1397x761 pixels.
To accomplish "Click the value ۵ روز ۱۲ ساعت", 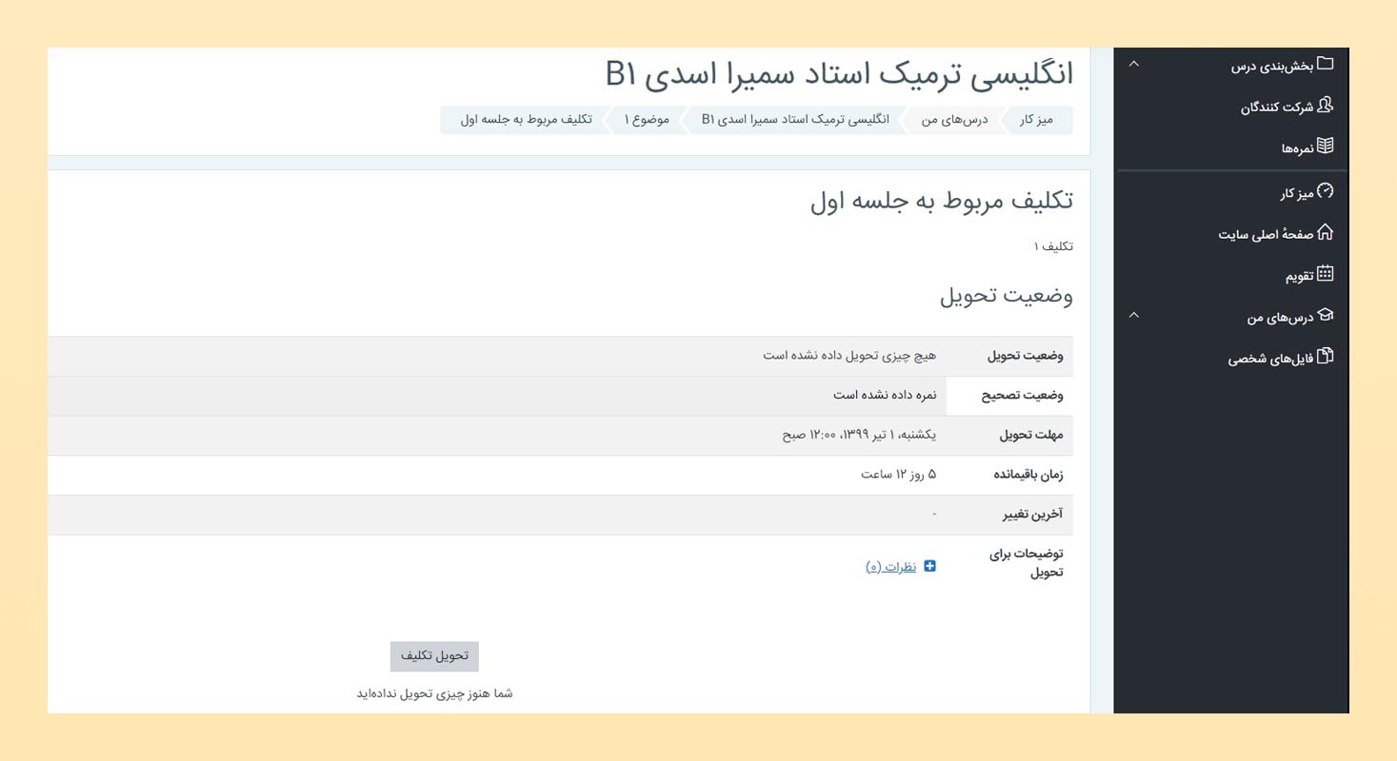I will click(x=899, y=475).
